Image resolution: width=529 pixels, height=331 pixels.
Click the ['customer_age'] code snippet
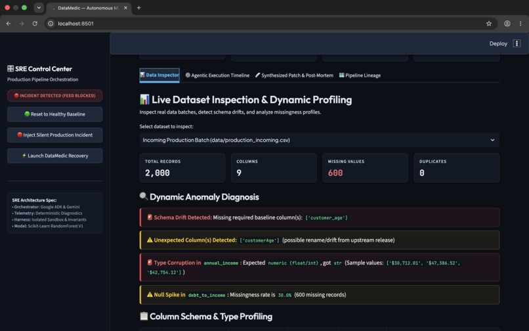coord(326,218)
